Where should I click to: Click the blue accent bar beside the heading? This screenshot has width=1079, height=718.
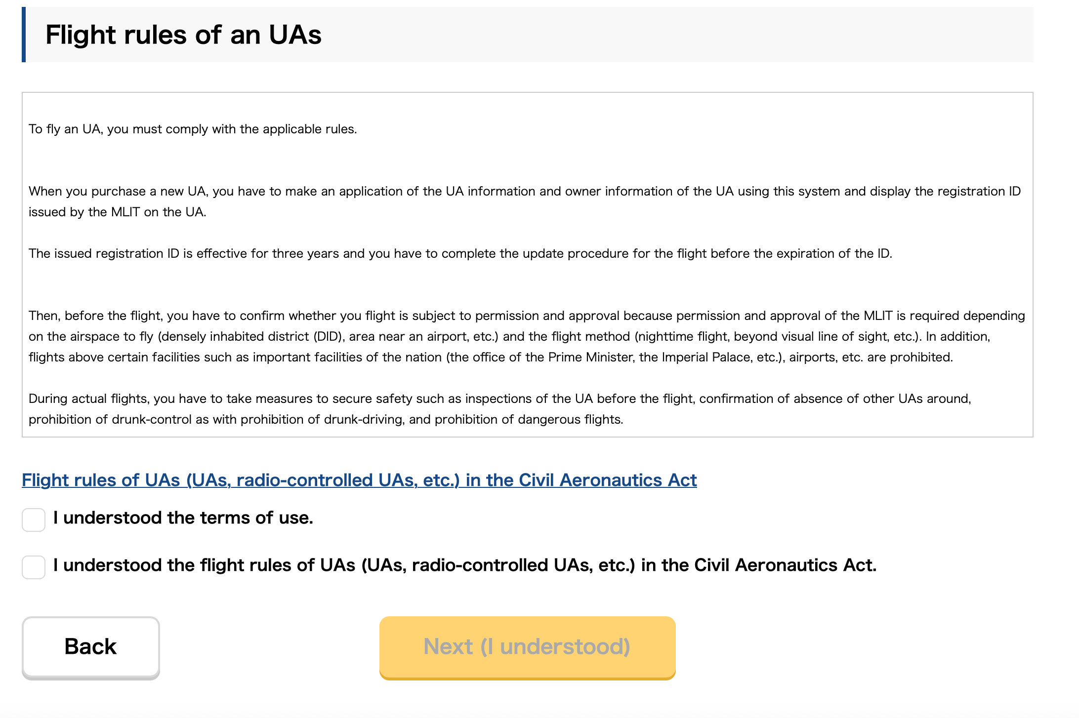24,35
